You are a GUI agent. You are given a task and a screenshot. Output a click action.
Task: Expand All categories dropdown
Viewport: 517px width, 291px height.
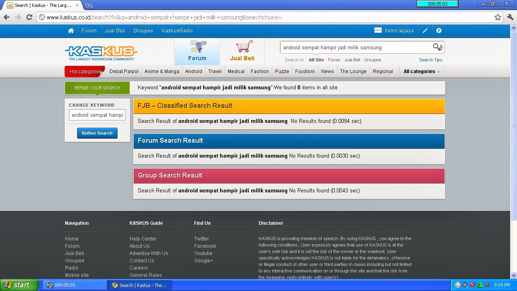click(422, 72)
